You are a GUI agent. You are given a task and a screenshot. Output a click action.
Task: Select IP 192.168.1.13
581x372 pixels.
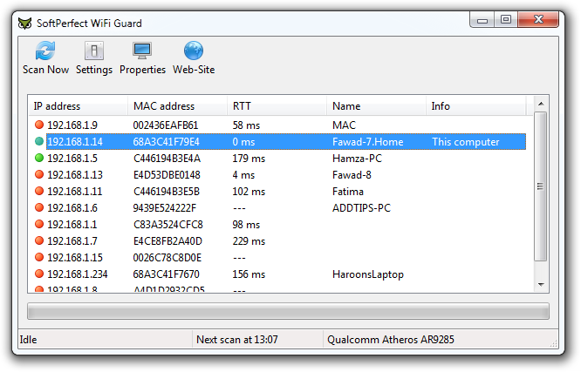tap(75, 175)
